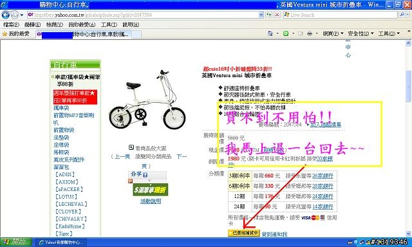The image size is (412, 247).
Task: Click the white folding bike product image
Action: pos(147,100)
